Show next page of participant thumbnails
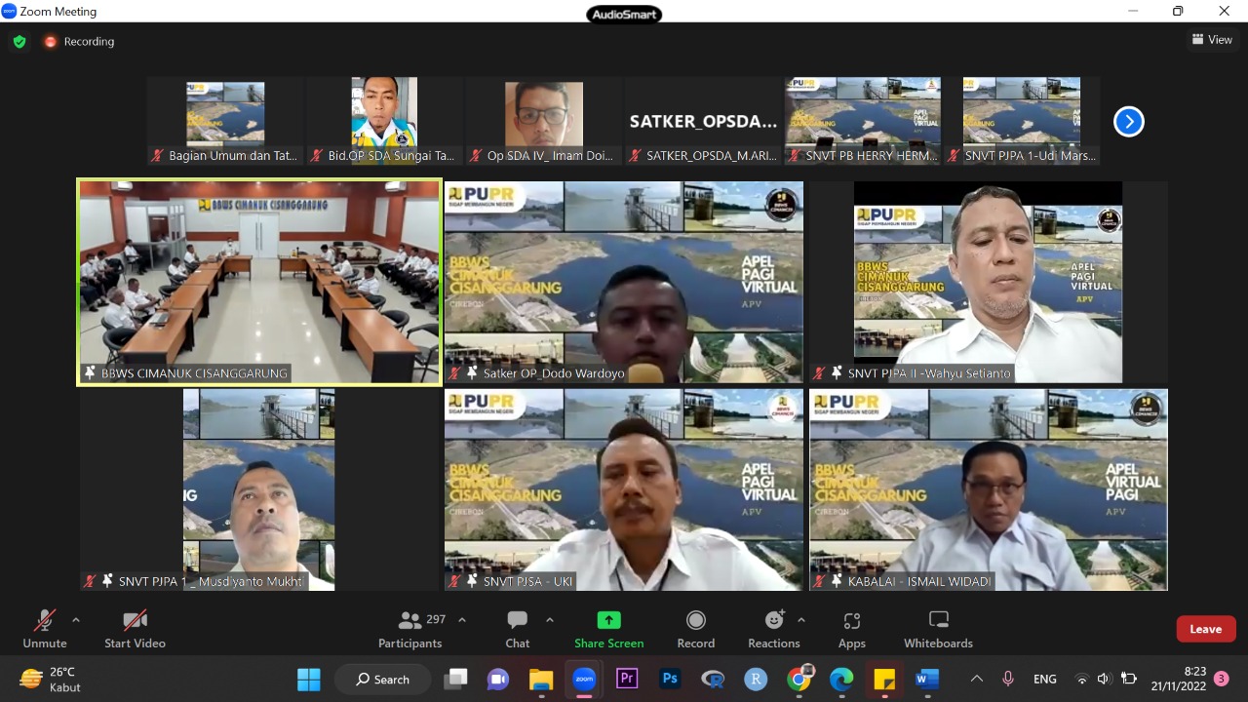The image size is (1248, 702). click(x=1128, y=122)
